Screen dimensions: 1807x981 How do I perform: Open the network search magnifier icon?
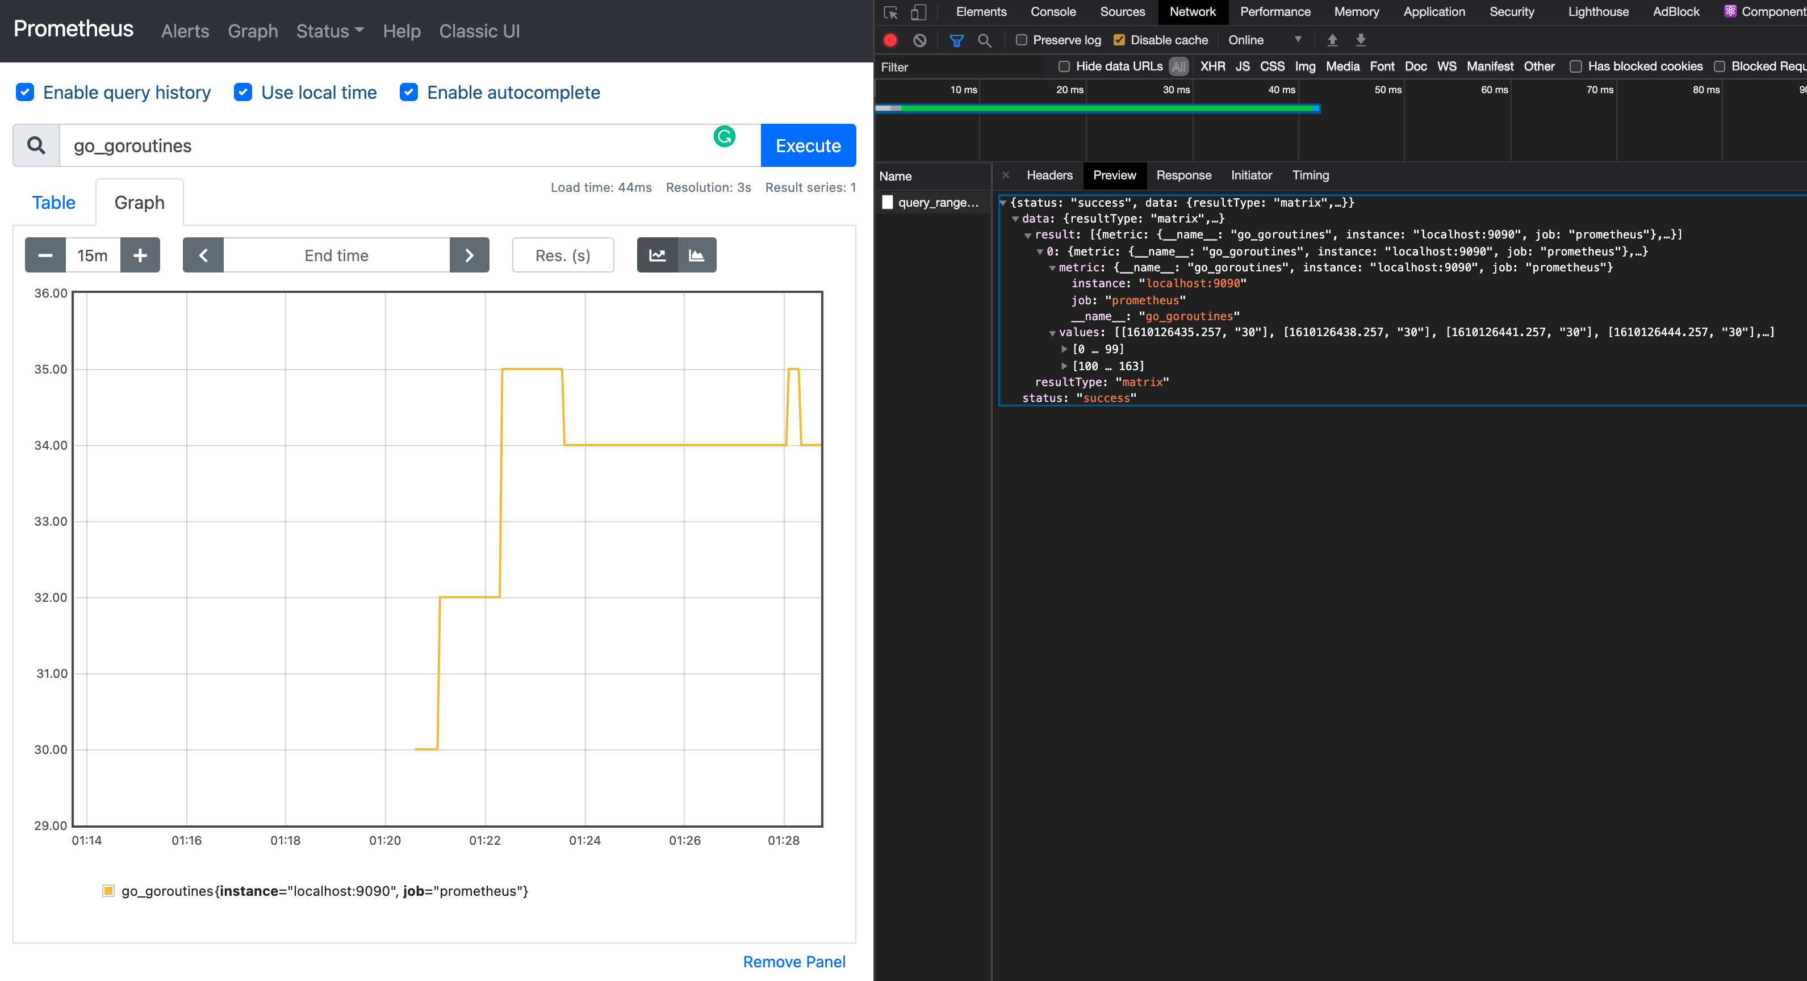pos(984,40)
